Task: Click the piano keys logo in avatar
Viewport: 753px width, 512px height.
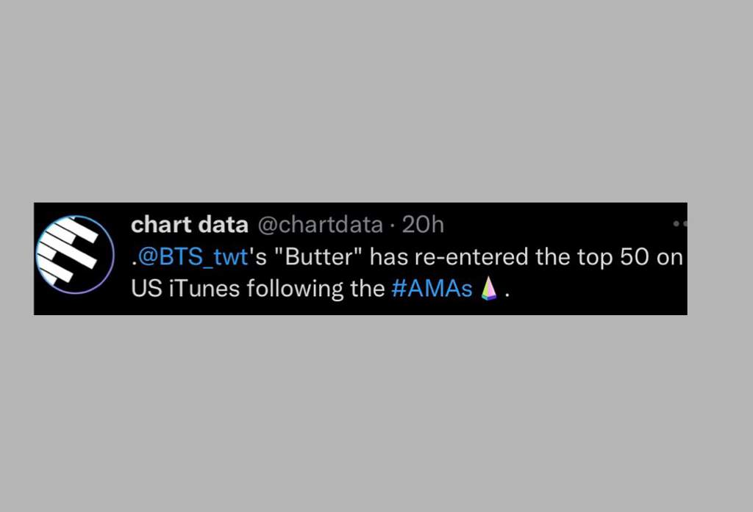Action: coord(68,251)
